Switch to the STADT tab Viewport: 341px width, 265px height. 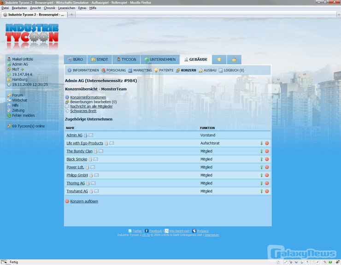100,59
